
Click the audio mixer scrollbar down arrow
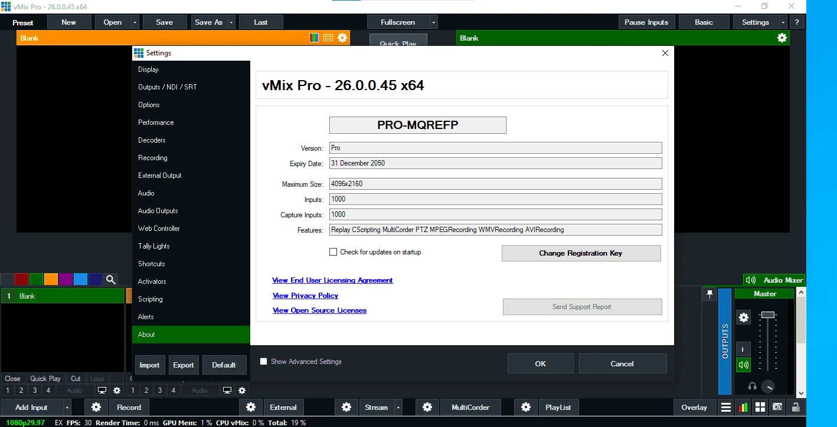[801, 393]
